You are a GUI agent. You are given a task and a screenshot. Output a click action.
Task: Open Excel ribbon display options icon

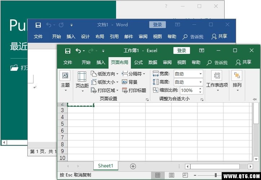tap(202, 50)
